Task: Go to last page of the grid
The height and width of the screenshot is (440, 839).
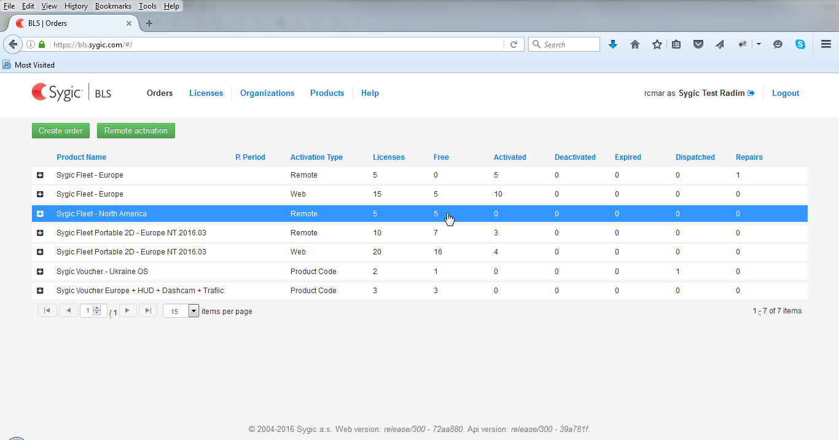Action: point(147,310)
